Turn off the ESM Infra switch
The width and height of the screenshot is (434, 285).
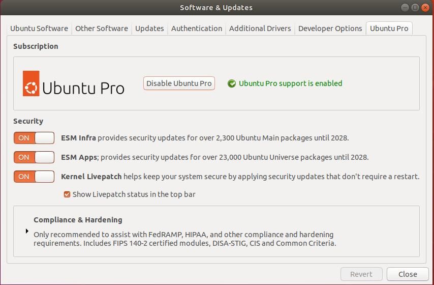pyautogui.click(x=34, y=138)
